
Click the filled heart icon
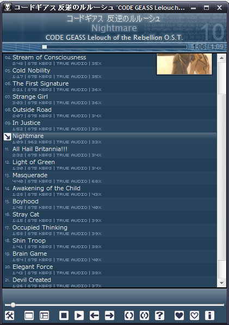(x=179, y=316)
